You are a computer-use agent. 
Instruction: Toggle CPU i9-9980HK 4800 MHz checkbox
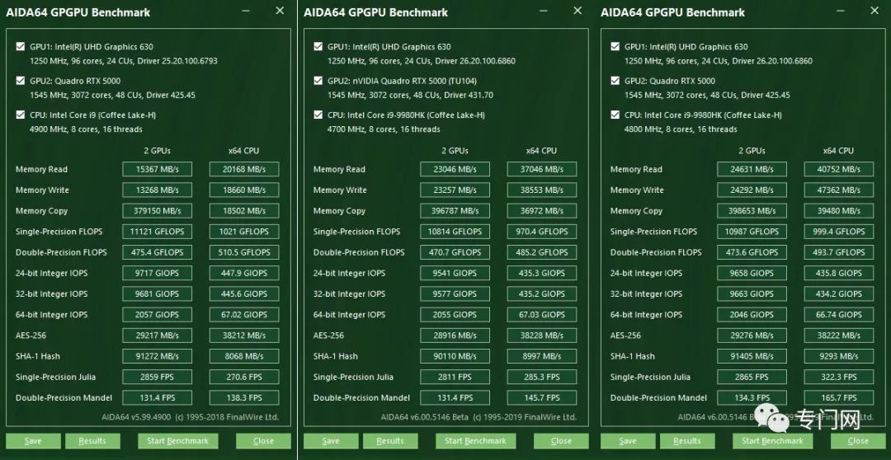tap(615, 115)
